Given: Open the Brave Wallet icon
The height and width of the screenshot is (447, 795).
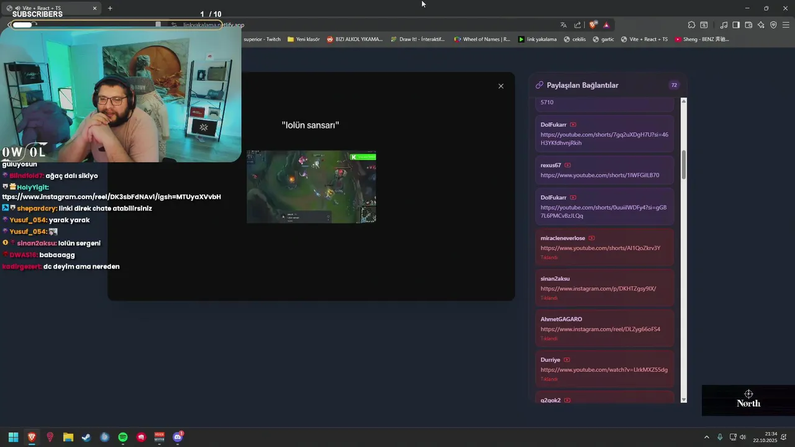Looking at the screenshot, I should (x=748, y=25).
